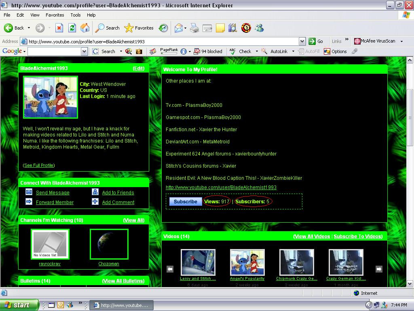Click the Add Comment plus icon

pyautogui.click(x=95, y=202)
